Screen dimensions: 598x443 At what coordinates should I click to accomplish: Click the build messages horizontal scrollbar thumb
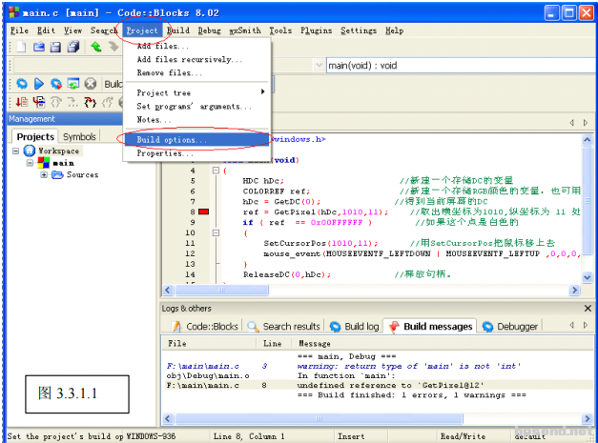[319, 418]
